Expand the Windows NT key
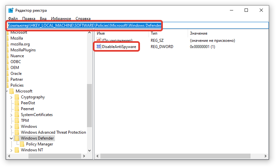 point(11,150)
